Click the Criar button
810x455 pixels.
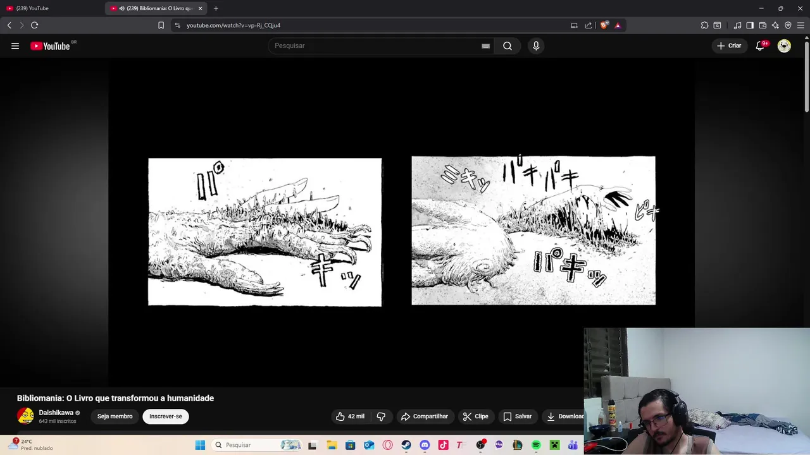click(728, 45)
